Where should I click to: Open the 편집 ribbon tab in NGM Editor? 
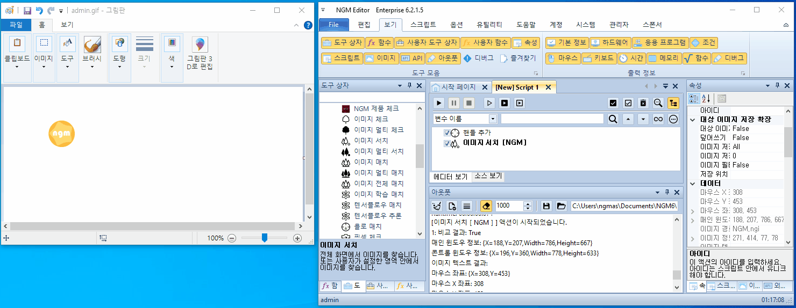pos(364,25)
